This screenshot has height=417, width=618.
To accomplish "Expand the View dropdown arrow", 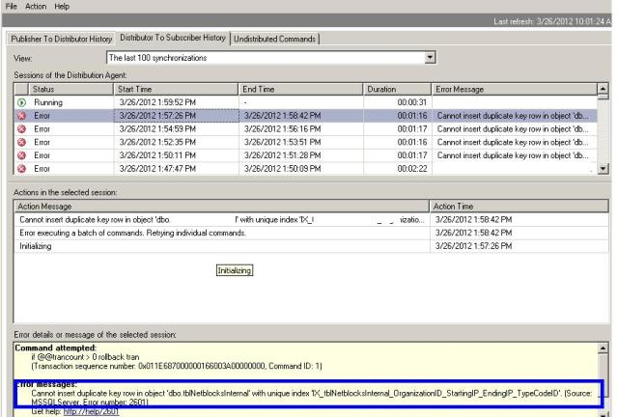I will [x=430, y=58].
